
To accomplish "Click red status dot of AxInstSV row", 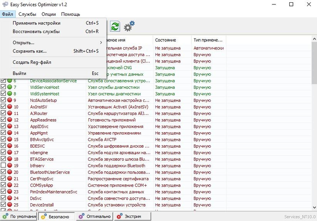I will click(x=10, y=106).
